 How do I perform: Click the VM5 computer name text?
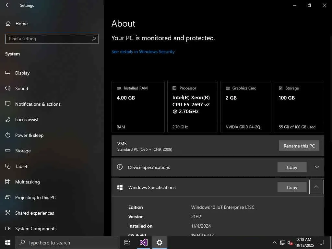point(122,144)
